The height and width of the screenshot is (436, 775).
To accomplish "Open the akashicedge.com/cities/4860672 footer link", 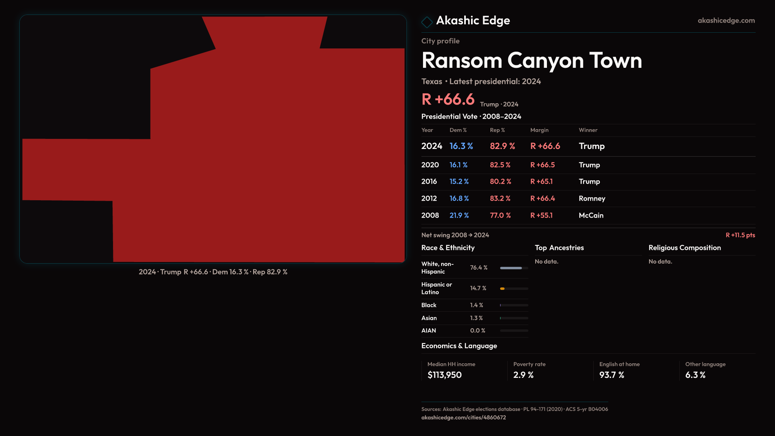I will pos(463,417).
